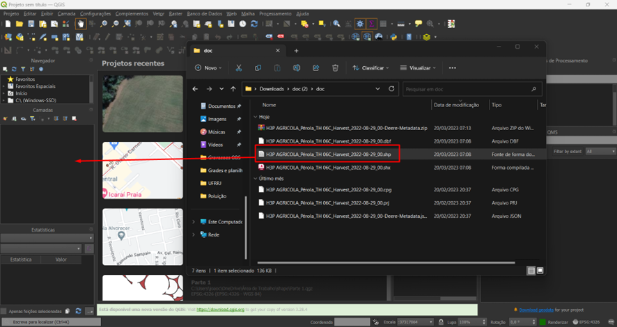Open the address bar history dropdown chevron
617x327 pixels.
pos(377,89)
